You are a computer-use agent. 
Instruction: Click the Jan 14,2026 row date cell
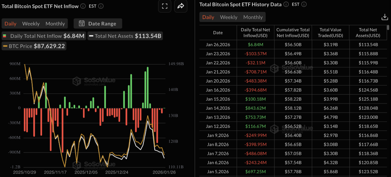[x=218, y=108]
